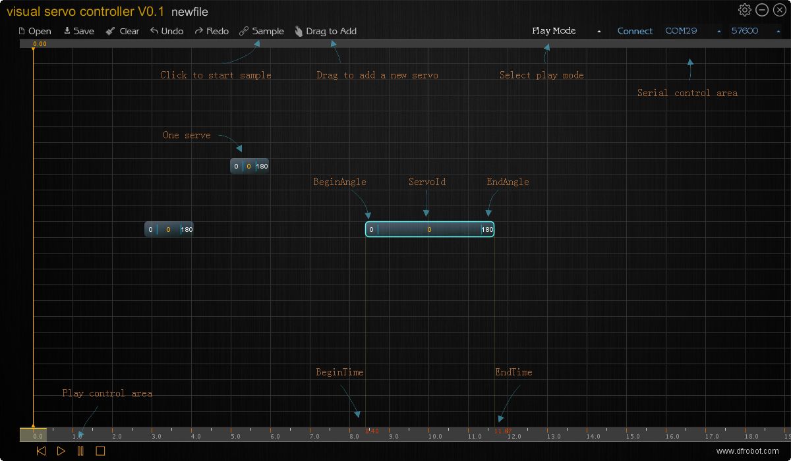Screen dimensions: 791x461
Task: Click the 15.0 mark on the time ruler
Action: click(x=633, y=436)
